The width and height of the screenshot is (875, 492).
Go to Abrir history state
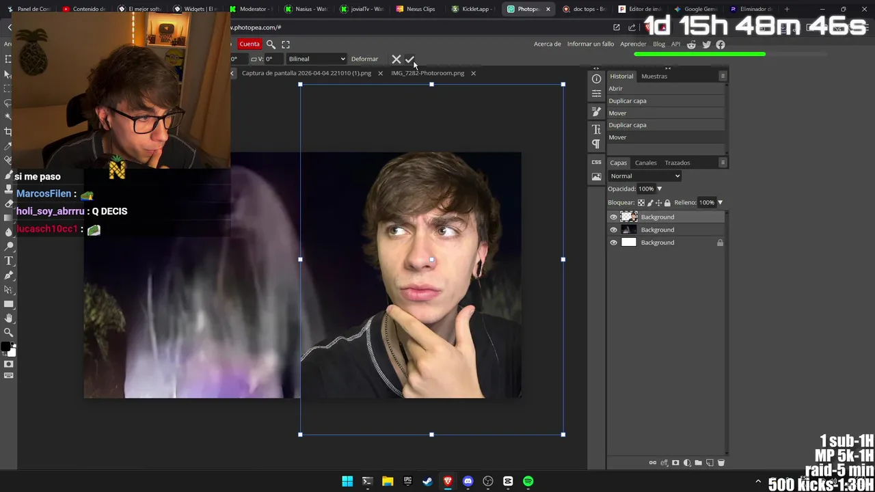[665, 89]
